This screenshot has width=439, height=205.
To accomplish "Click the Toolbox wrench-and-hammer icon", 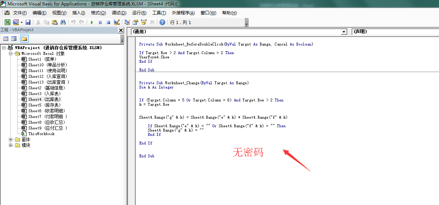I will pos(152,22).
